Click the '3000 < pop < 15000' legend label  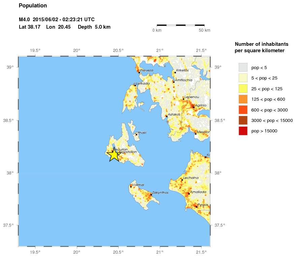272,121
